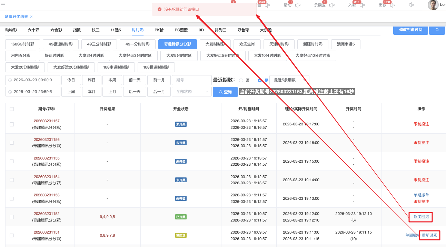Click the refresh icon button beside 修改封盘时间
446x247 pixels.
(x=437, y=30)
